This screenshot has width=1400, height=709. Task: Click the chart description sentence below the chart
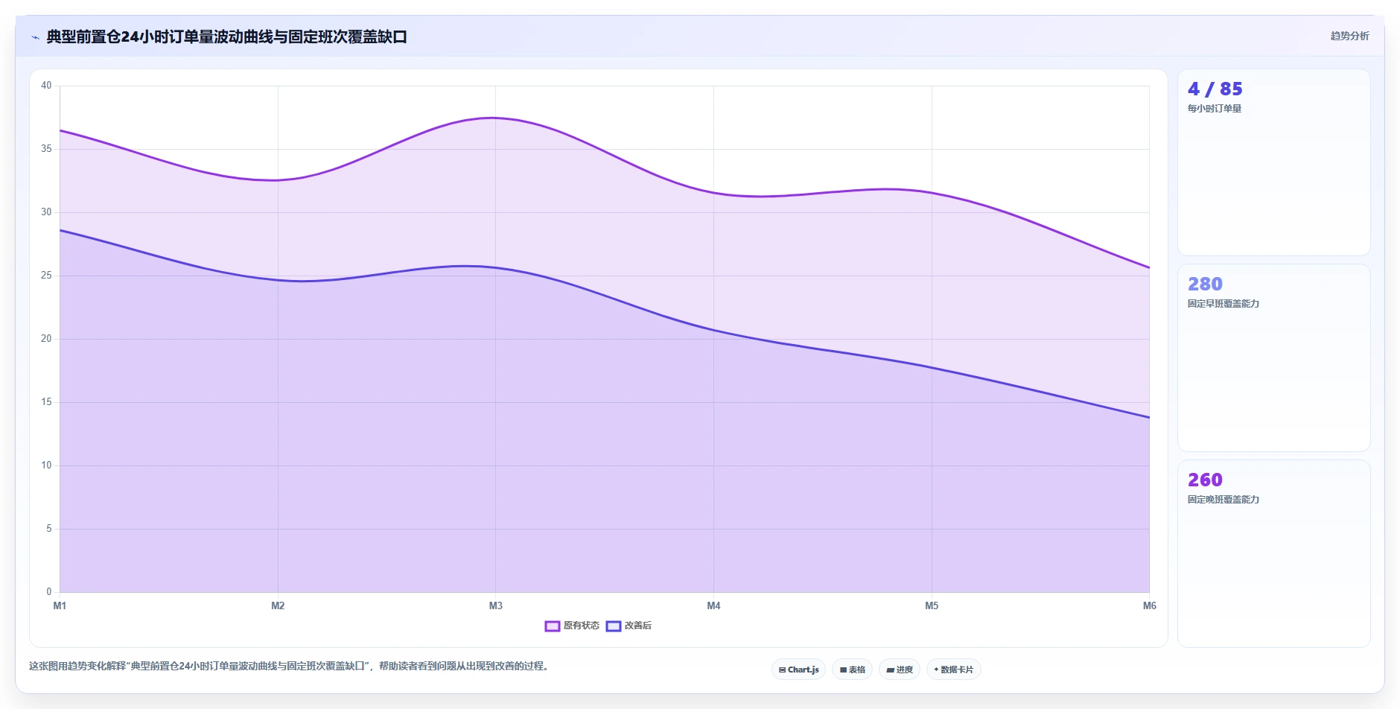pyautogui.click(x=290, y=667)
